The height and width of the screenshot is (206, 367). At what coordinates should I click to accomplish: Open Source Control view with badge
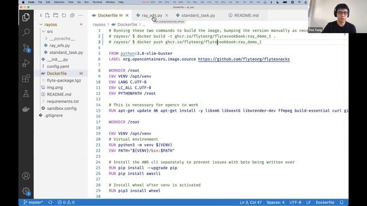[x=26, y=48]
